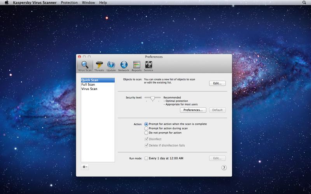Image resolution: width=311 pixels, height=194 pixels.
Task: Open the Help menu
Action: tap(103, 3)
